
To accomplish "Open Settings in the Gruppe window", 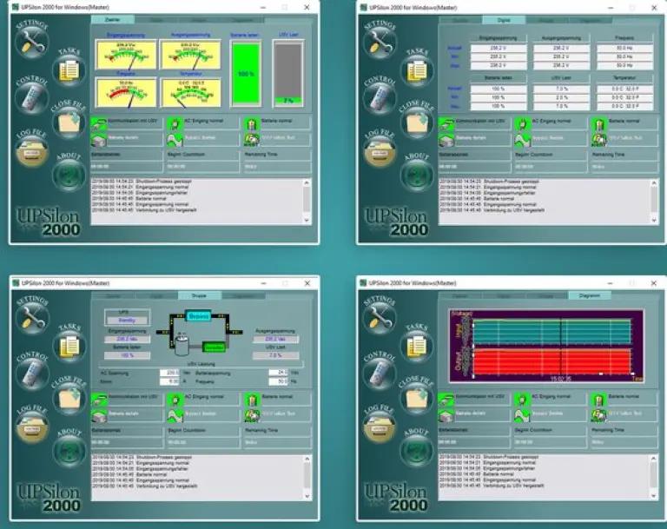I will (x=32, y=319).
